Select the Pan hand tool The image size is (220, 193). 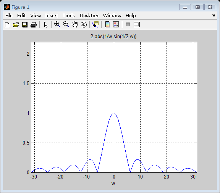pyautogui.click(x=75, y=24)
